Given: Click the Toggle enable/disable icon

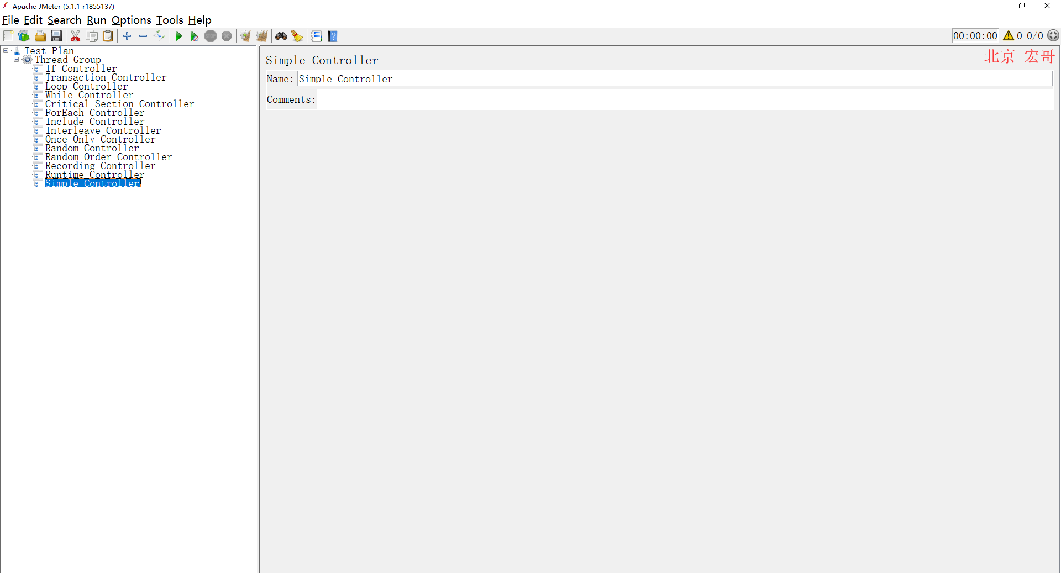Looking at the screenshot, I should [x=159, y=36].
